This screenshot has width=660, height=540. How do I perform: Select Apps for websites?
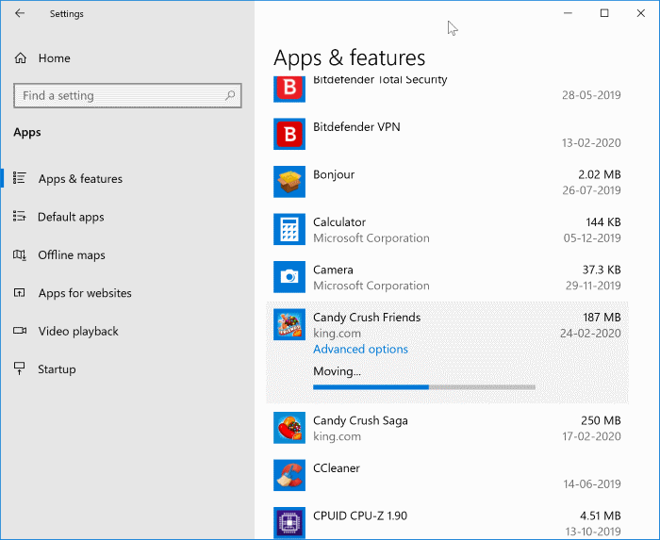point(127,293)
